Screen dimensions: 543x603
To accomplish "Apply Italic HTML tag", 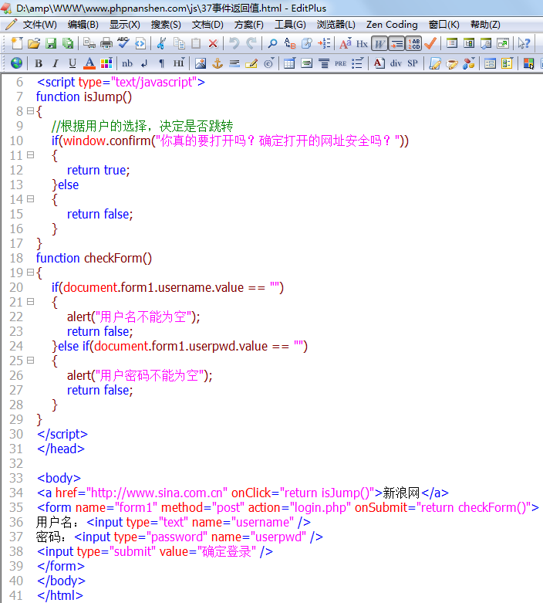I will [56, 63].
